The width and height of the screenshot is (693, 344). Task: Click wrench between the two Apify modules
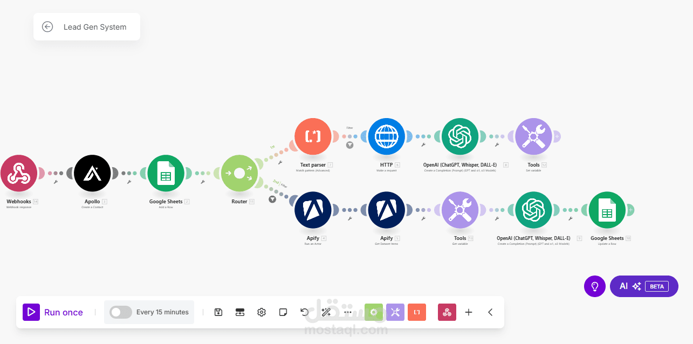(349, 218)
